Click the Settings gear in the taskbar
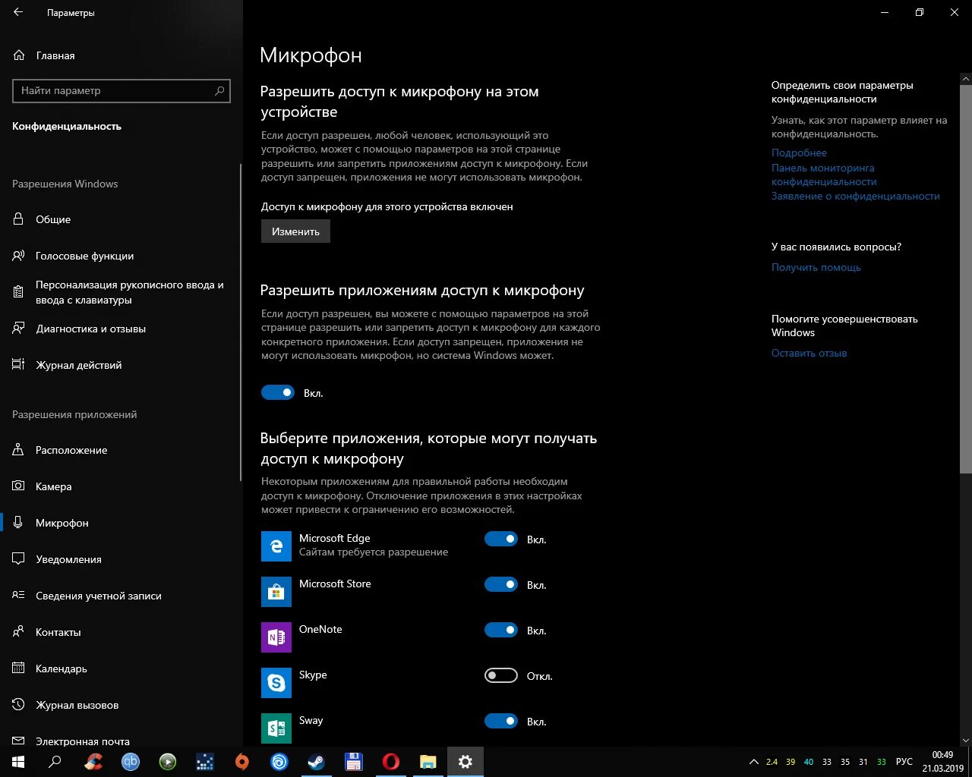972x777 pixels. click(465, 762)
